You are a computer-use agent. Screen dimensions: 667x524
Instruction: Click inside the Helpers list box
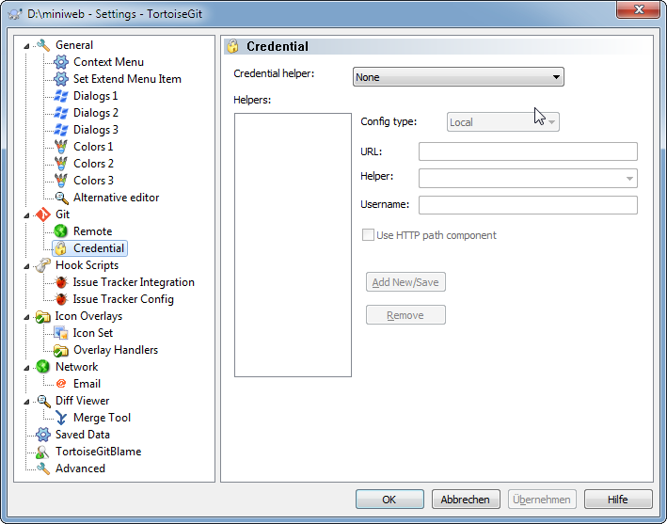(293, 245)
